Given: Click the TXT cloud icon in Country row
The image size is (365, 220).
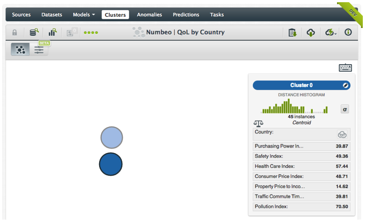Looking at the screenshot, I should [342, 134].
